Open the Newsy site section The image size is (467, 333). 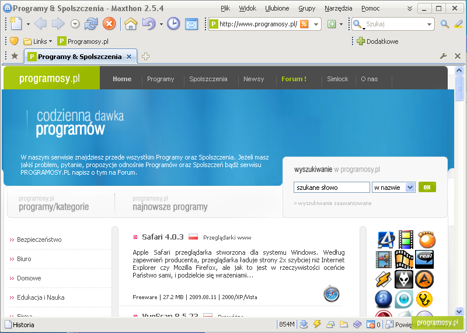254,79
